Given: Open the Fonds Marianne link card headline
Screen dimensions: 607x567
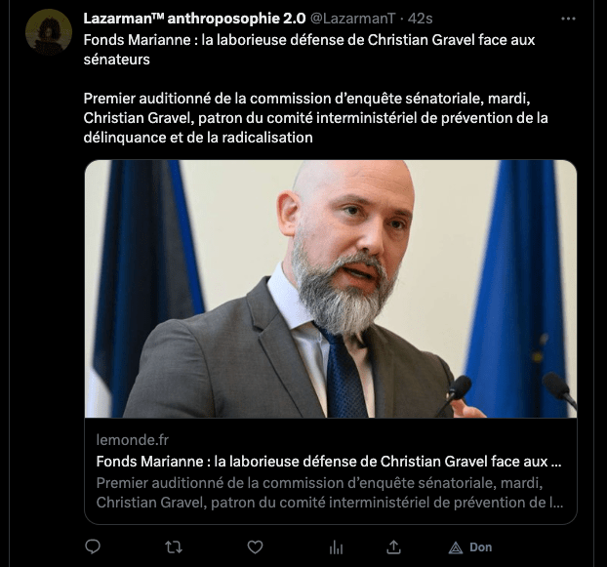Looking at the screenshot, I should click(x=329, y=462).
